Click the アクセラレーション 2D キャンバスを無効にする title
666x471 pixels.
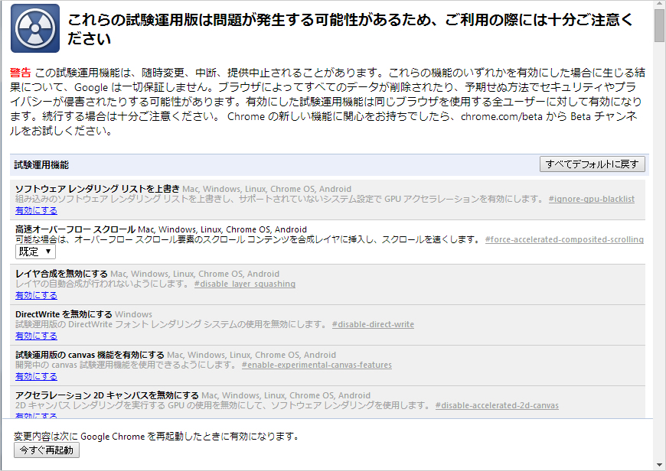pos(106,395)
